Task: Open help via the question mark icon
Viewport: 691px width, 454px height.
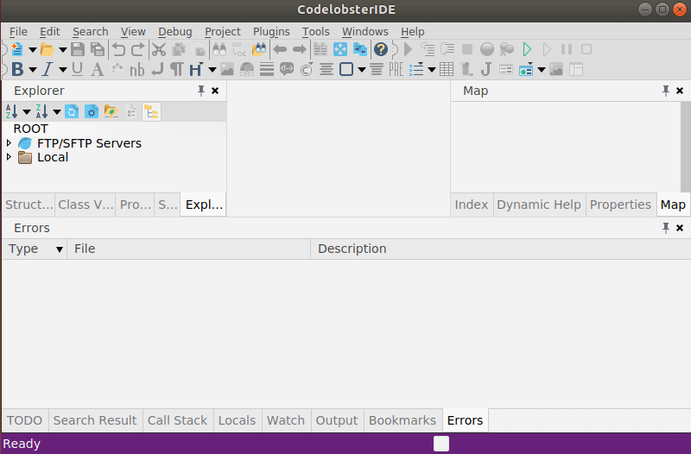Action: pos(381,49)
